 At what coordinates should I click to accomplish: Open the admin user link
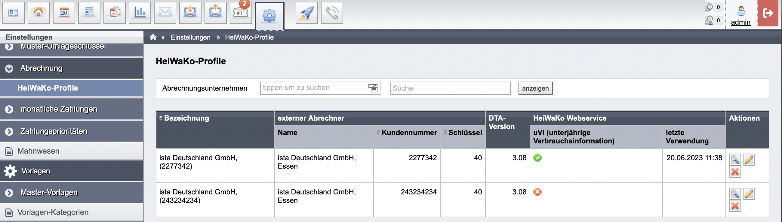pyautogui.click(x=741, y=22)
